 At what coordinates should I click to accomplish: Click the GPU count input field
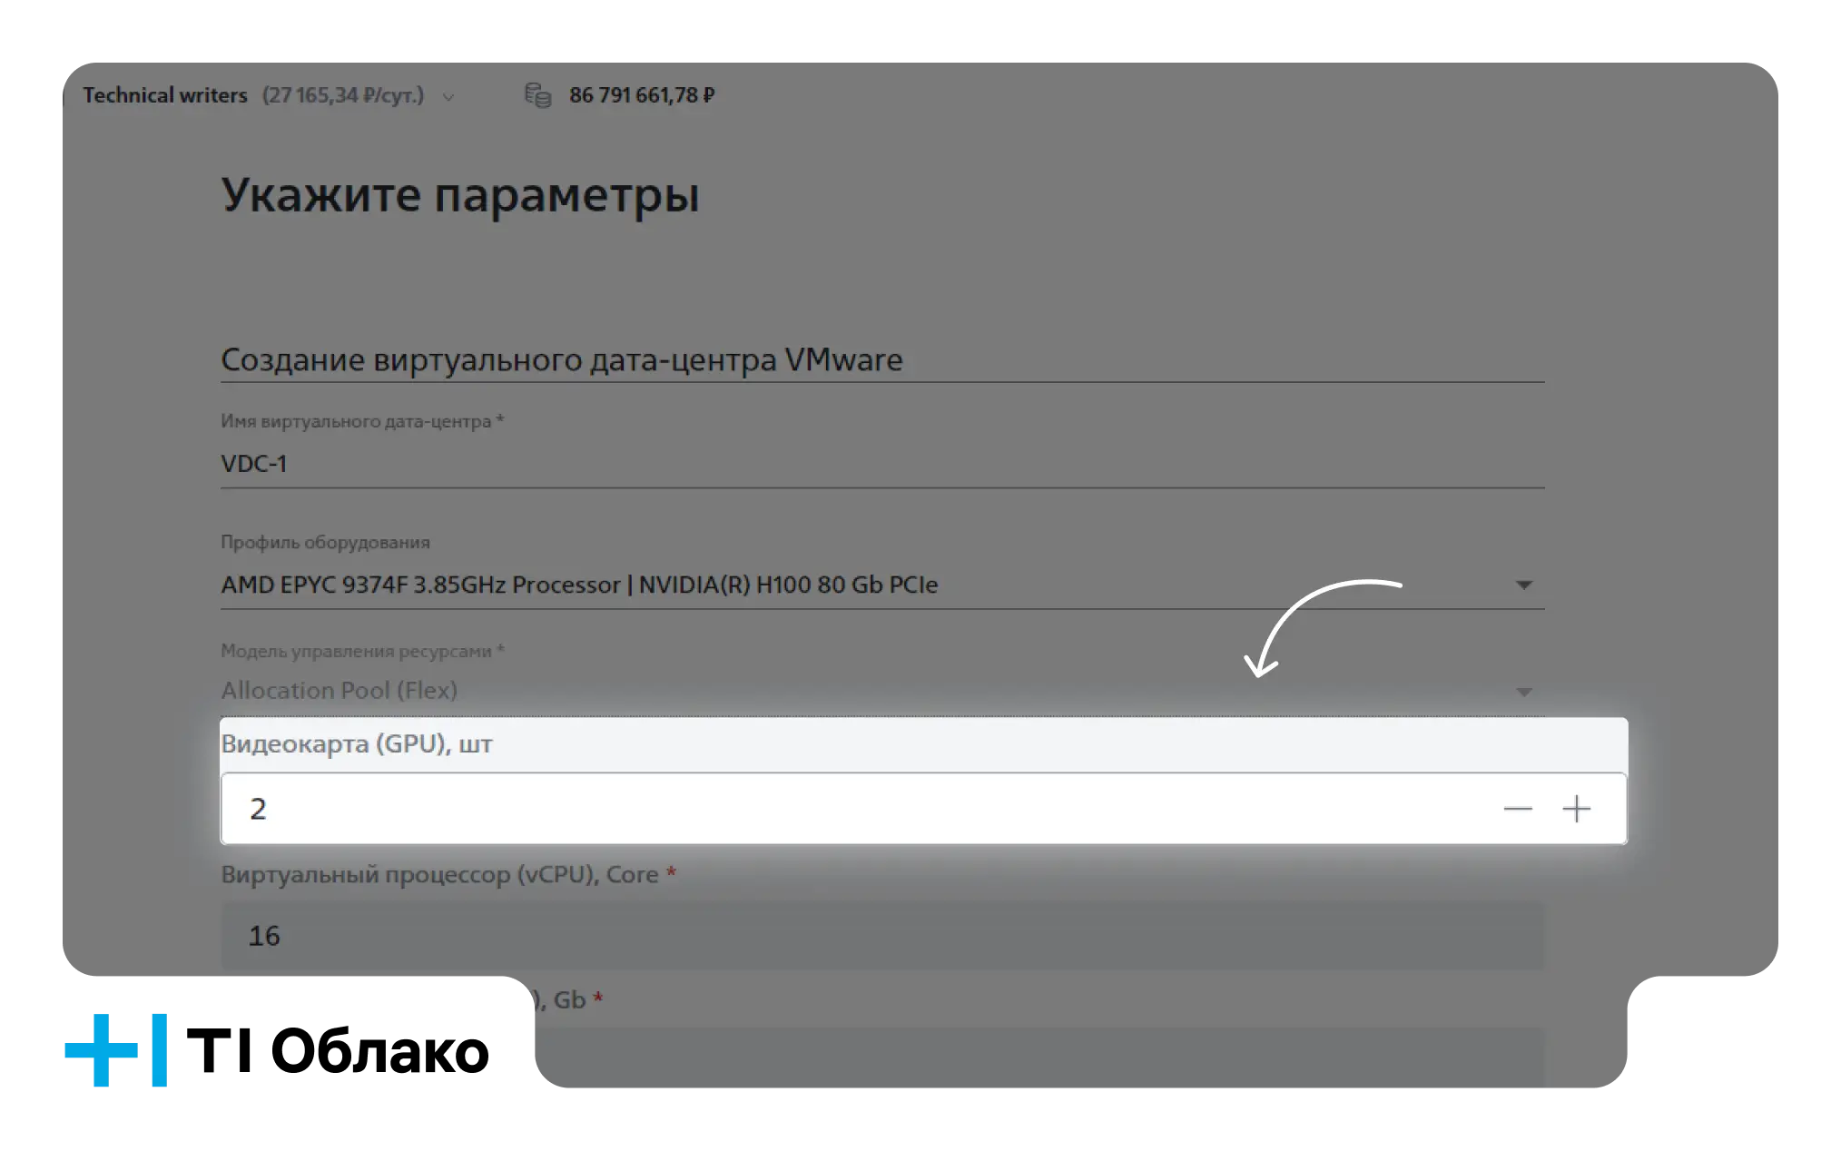click(923, 809)
